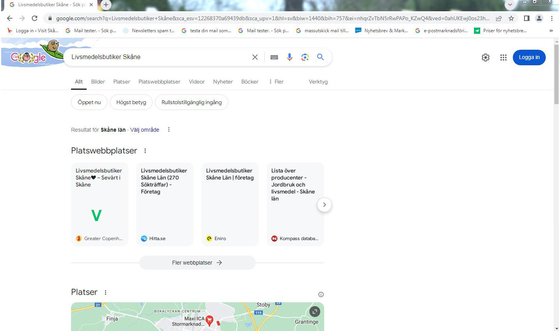559x331 pixels.
Task: Open Nyhetsbrev & Mark bookmark
Action: tap(382, 30)
